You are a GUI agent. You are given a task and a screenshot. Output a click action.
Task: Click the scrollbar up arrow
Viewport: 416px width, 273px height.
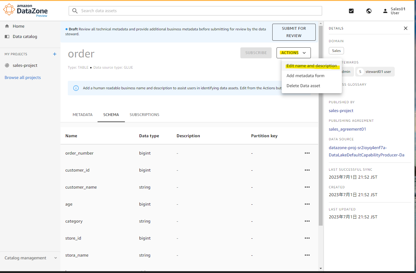321,23
